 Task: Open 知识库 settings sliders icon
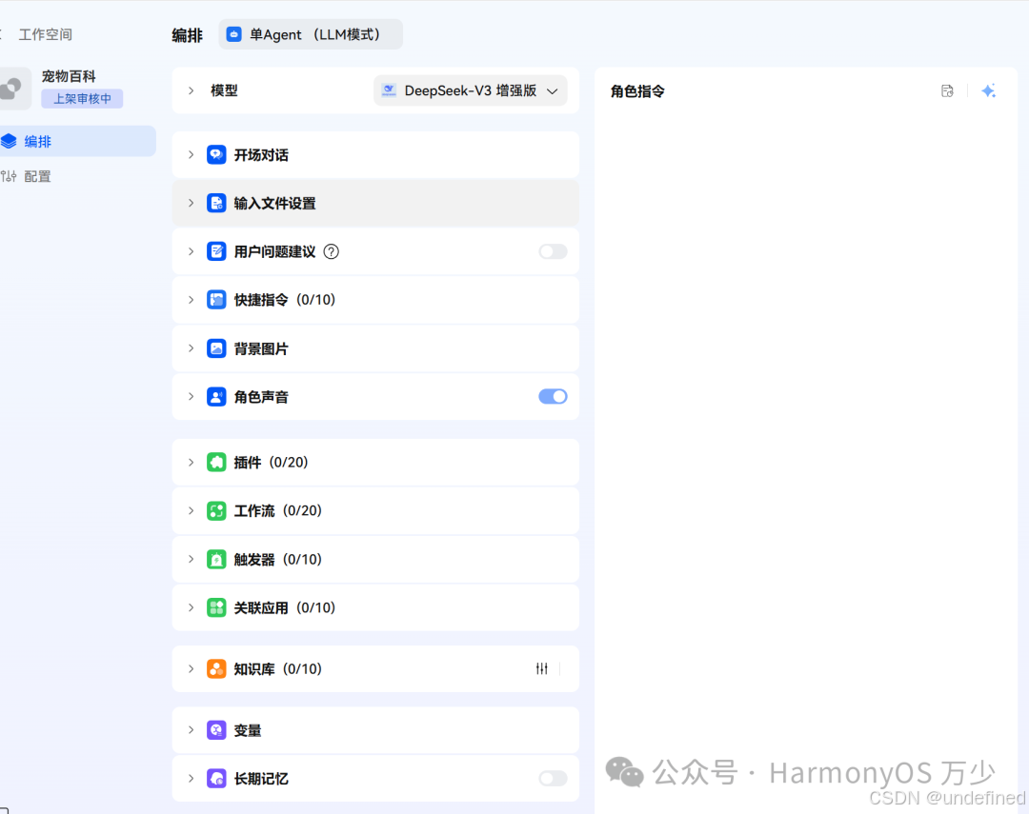pyautogui.click(x=541, y=669)
